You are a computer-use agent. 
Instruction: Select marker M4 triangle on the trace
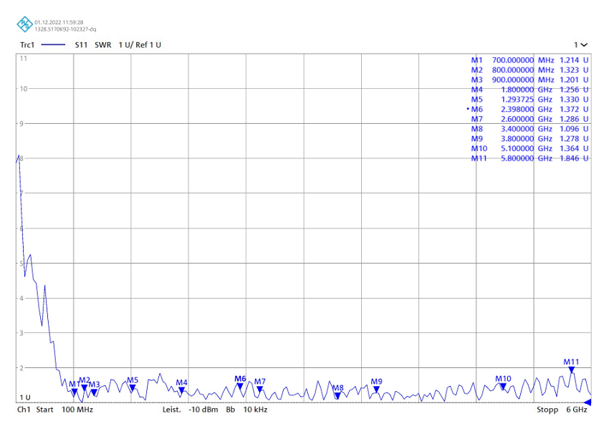coord(181,390)
